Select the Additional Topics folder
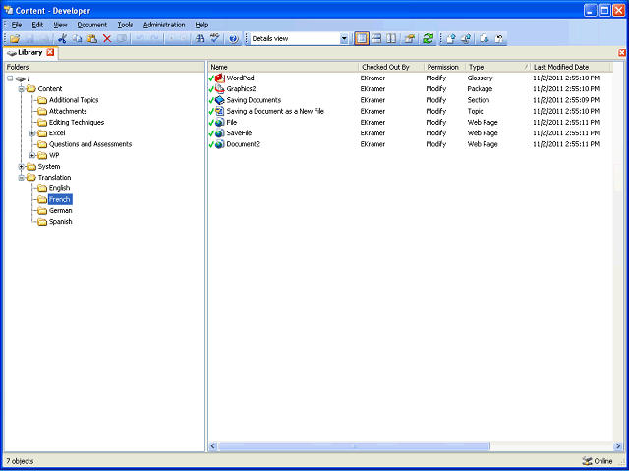 74,100
